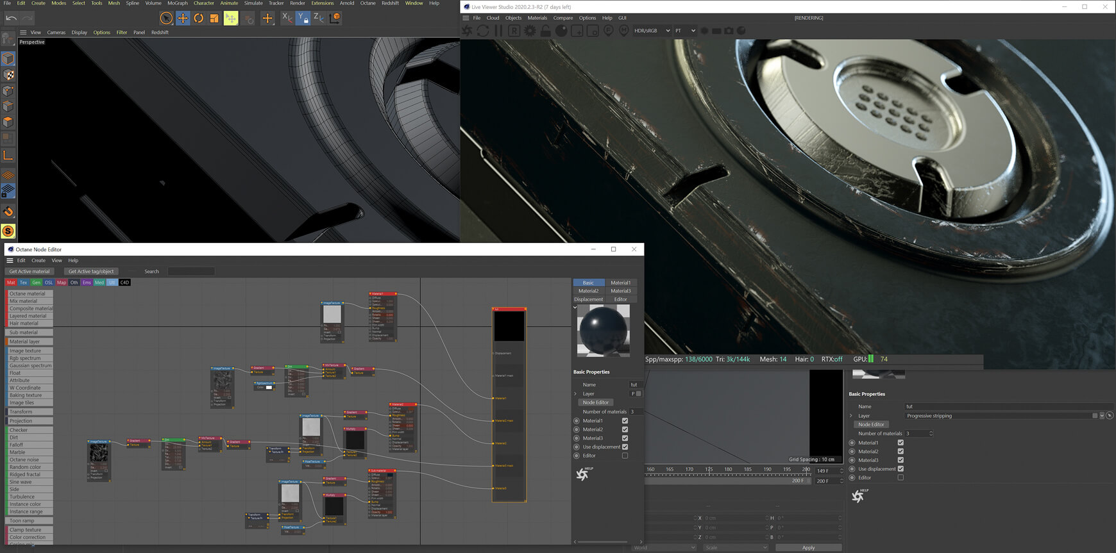
Task: Click the L-shaped axis icon in left palette
Action: click(x=8, y=155)
